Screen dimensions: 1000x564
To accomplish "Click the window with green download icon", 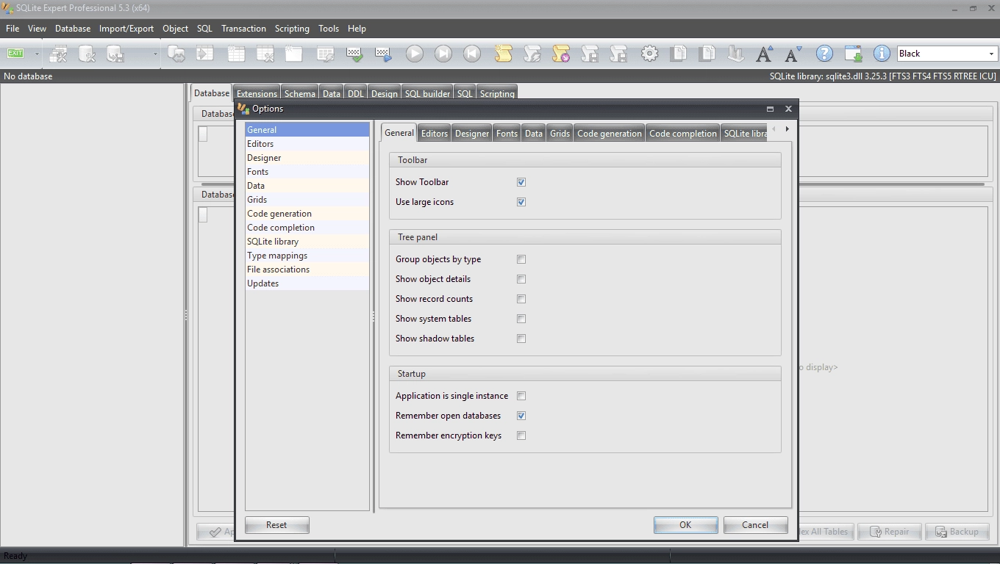I will point(853,54).
